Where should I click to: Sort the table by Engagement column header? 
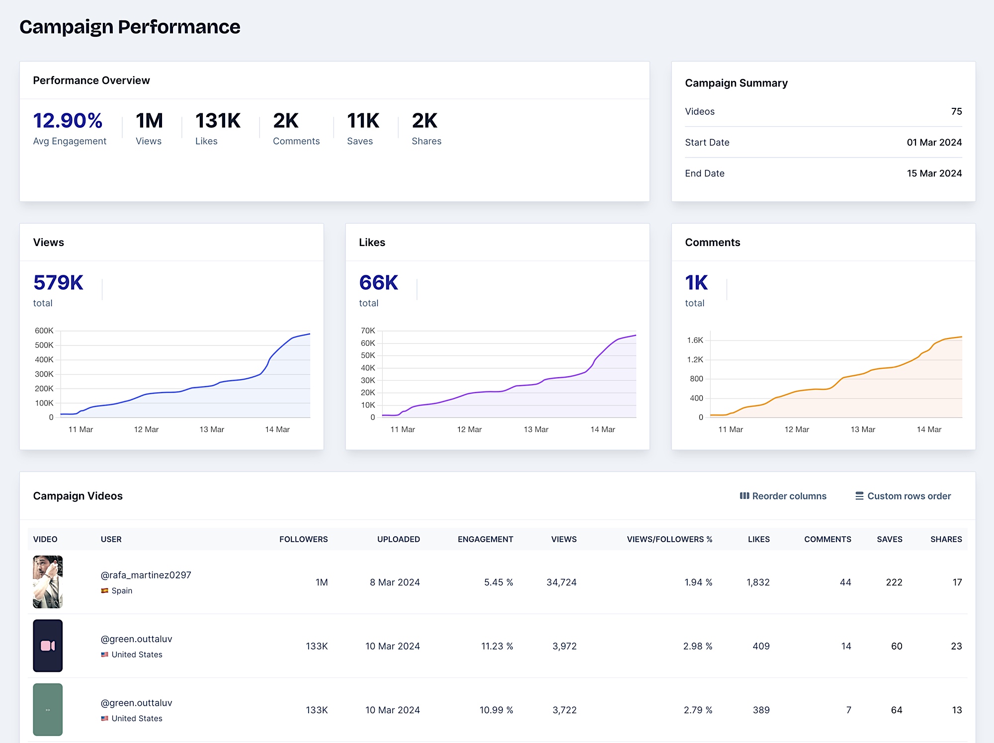click(485, 539)
